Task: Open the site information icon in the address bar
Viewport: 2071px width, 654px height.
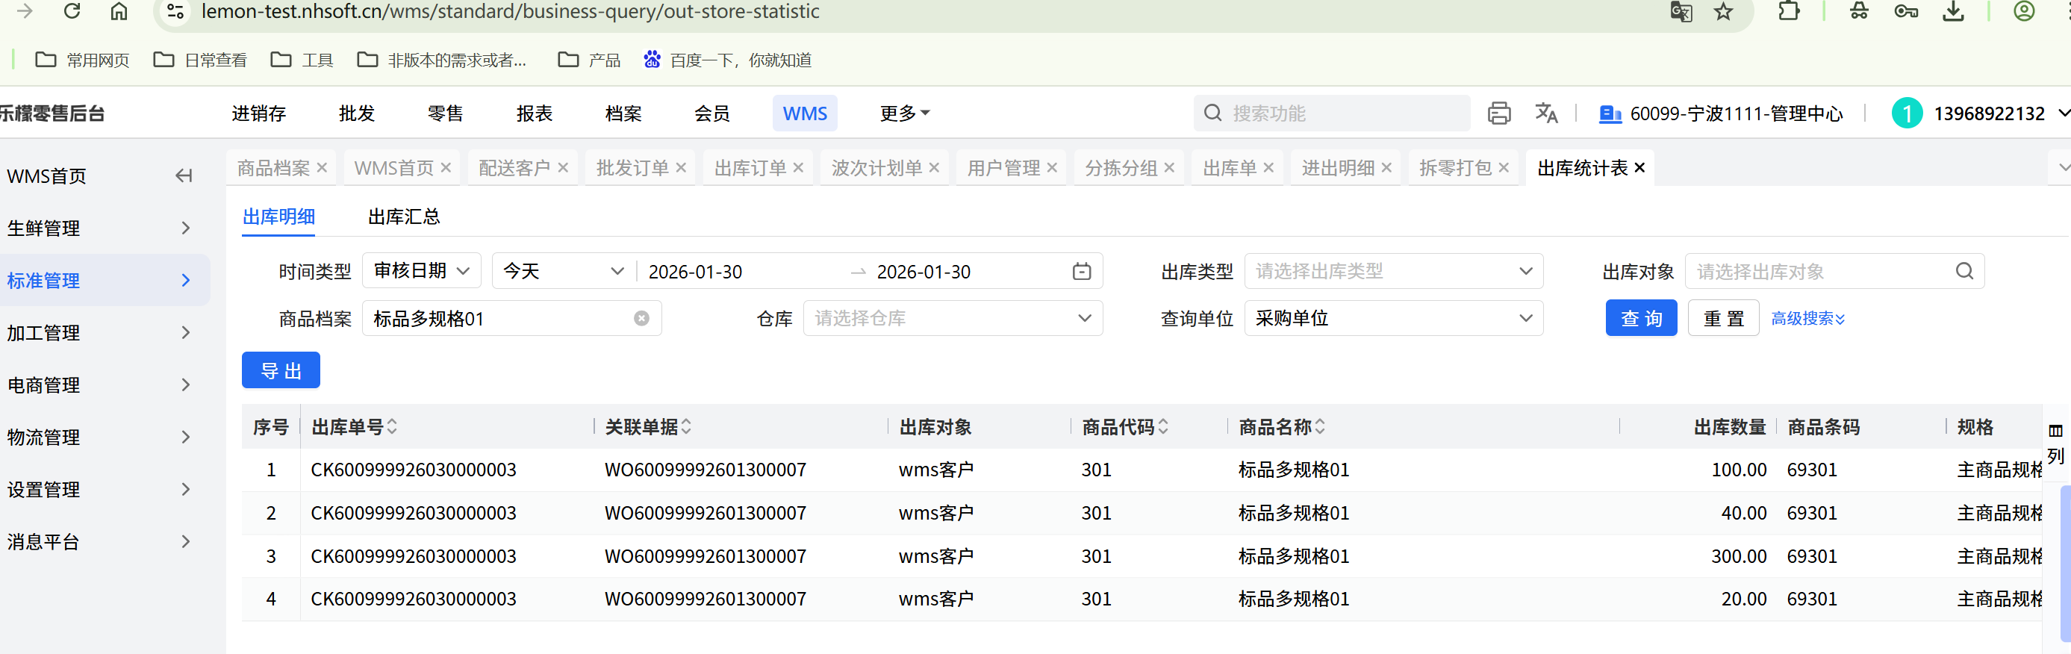Action: [x=175, y=11]
